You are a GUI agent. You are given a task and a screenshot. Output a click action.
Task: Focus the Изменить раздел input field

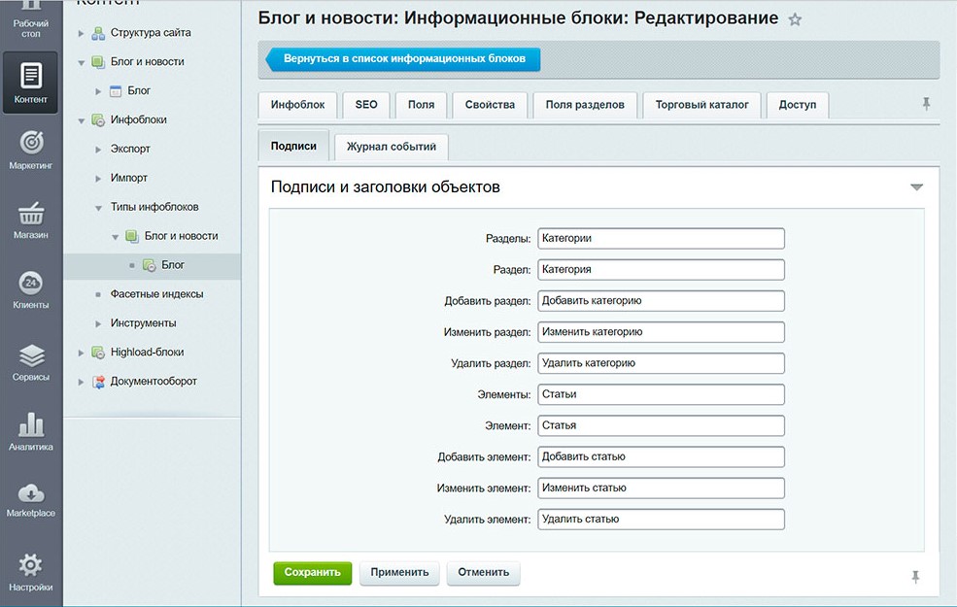pos(661,332)
